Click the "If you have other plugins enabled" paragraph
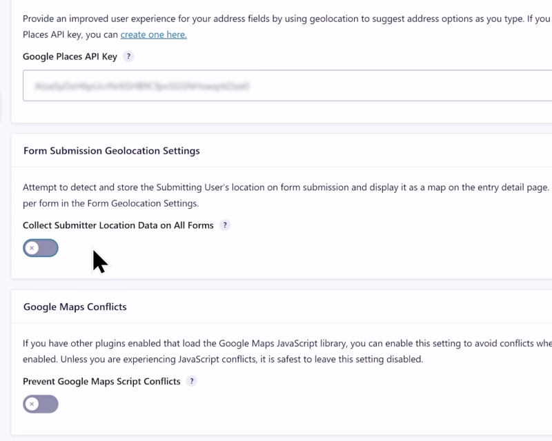This screenshot has height=441, width=552. pyautogui.click(x=276, y=343)
